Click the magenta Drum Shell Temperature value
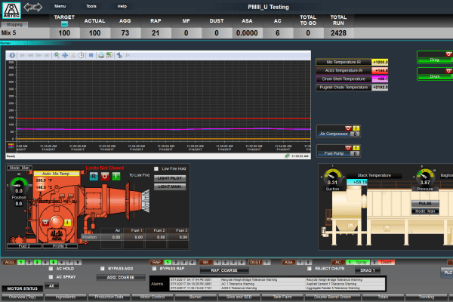 [x=380, y=79]
